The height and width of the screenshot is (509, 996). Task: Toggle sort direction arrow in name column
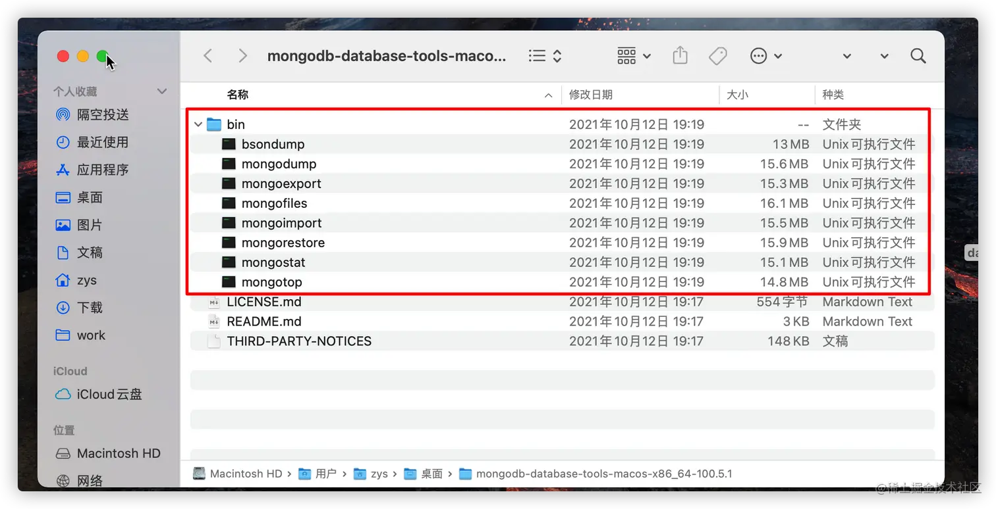click(x=548, y=95)
